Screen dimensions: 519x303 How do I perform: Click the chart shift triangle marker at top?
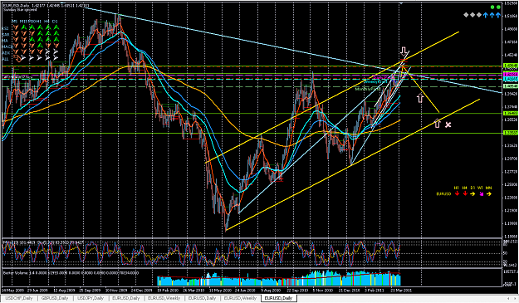tap(401, 3)
